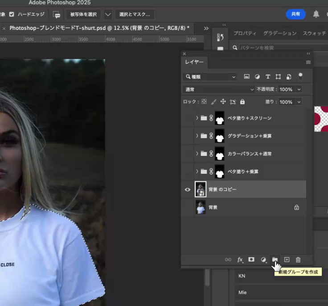Open the 不透明度 opacity dropdown arrow
The width and height of the screenshot is (328, 306).
click(298, 89)
